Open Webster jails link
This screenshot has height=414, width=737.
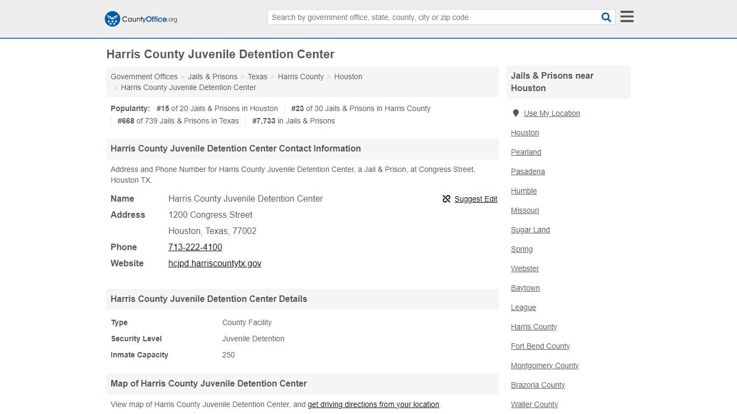pos(525,268)
